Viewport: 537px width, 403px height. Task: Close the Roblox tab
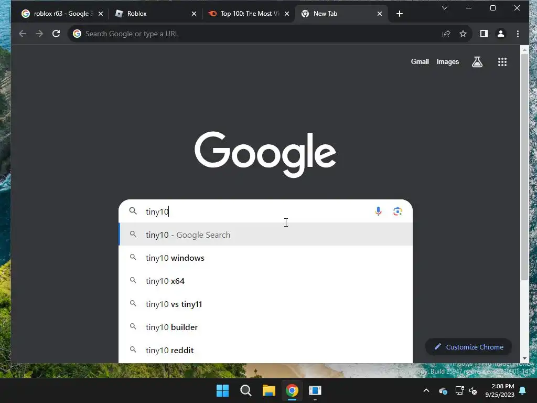(194, 14)
